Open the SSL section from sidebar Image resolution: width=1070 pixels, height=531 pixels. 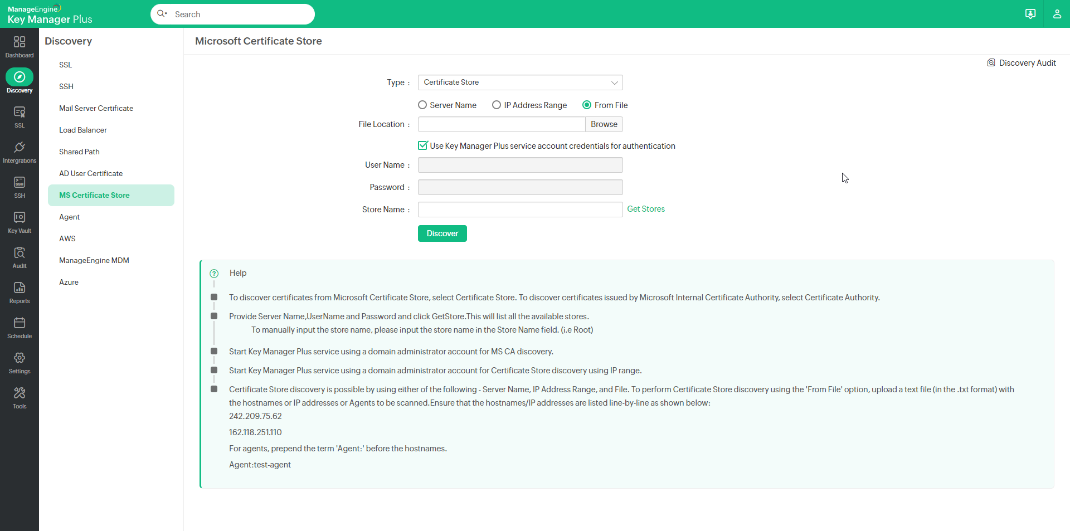pyautogui.click(x=20, y=116)
